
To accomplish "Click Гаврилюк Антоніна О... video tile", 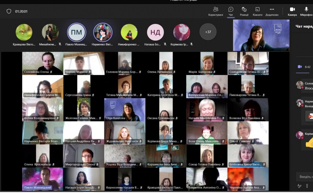I will pyautogui.click(x=207, y=179).
